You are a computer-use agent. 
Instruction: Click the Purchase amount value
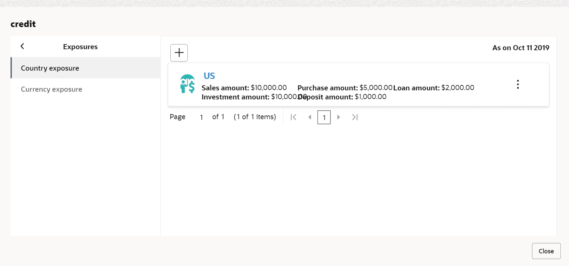[x=376, y=88]
